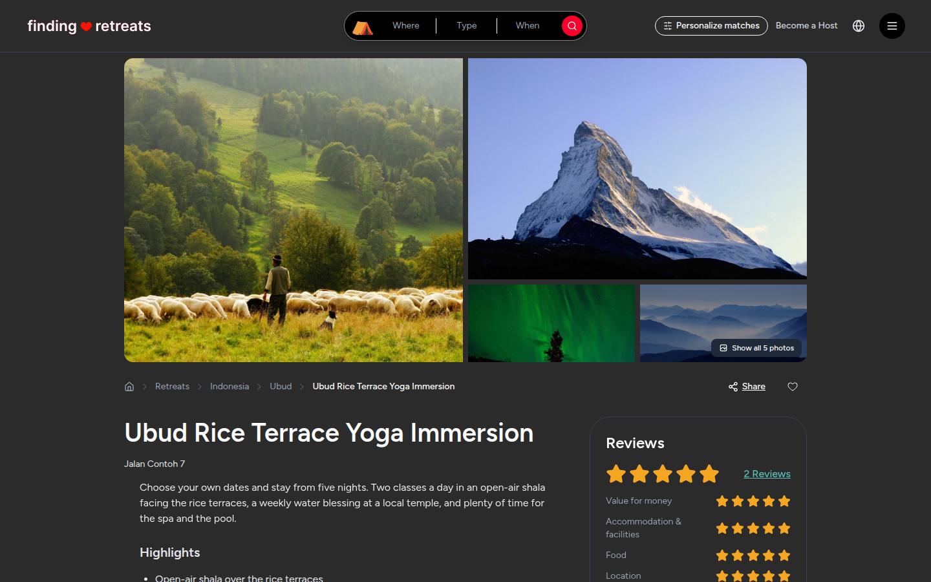The height and width of the screenshot is (582, 931).
Task: Open the When date selector
Action: (528, 26)
